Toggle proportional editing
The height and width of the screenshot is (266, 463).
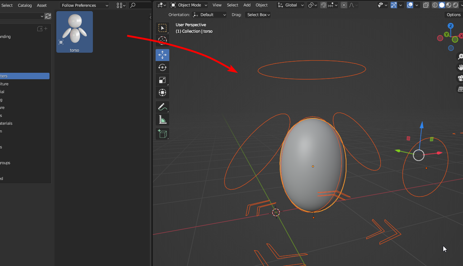coord(344,5)
